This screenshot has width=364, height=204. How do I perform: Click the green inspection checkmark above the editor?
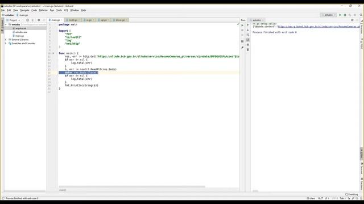coord(238,24)
